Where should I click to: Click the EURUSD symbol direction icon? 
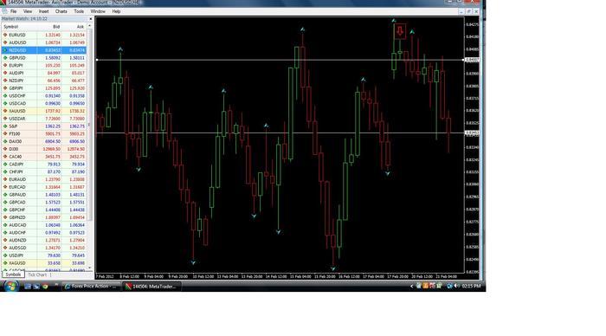[x=5, y=35]
